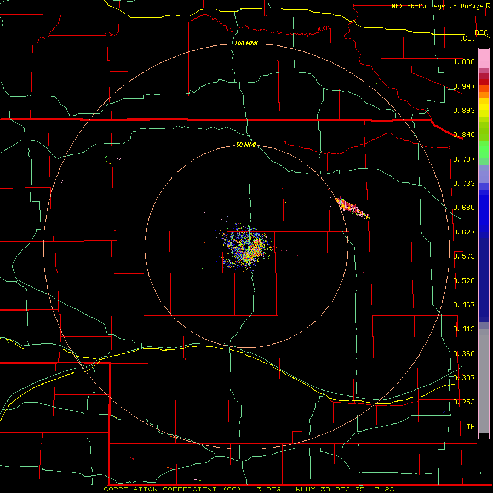Pick the gray bottom segment of color bar
Screen dimensions: 493x493
click(x=484, y=381)
